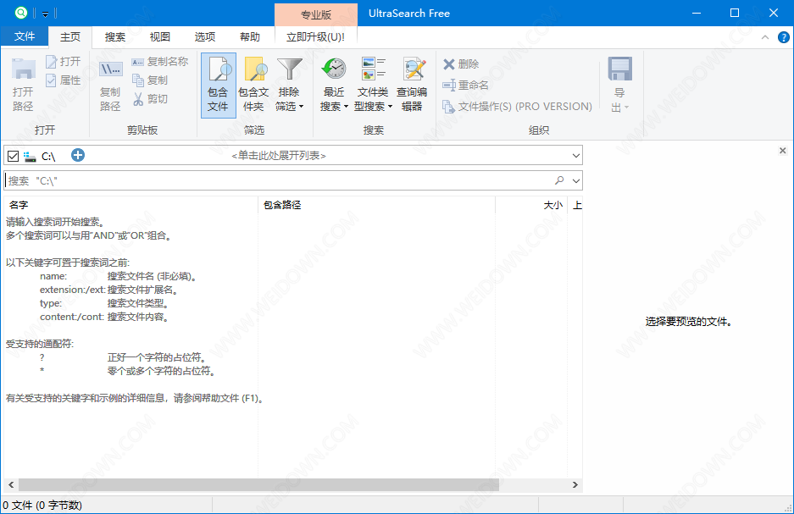Switch to the 视图 ribbon tab
Image resolution: width=794 pixels, height=514 pixels.
160,37
